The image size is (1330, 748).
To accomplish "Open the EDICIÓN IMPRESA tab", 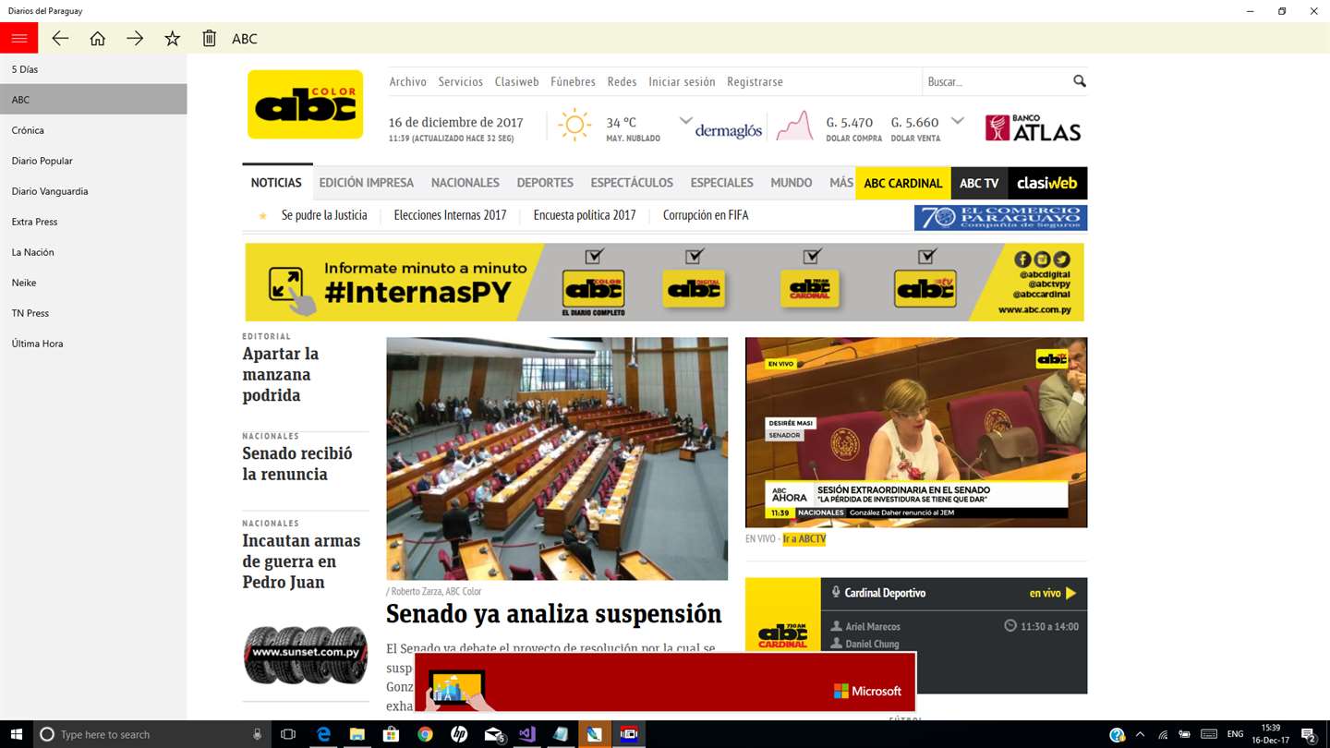I will (367, 183).
